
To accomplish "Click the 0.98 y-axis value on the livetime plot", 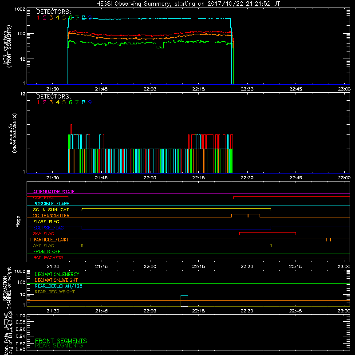I will [21, 322].
